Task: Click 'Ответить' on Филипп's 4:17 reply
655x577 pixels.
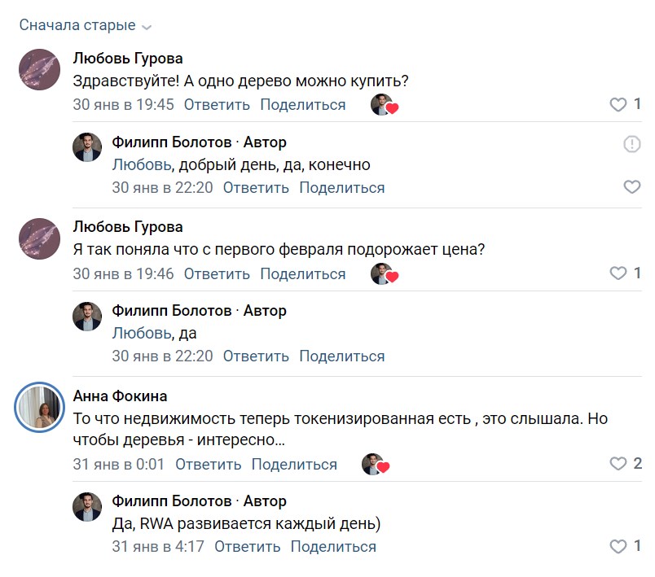Action: [x=247, y=547]
